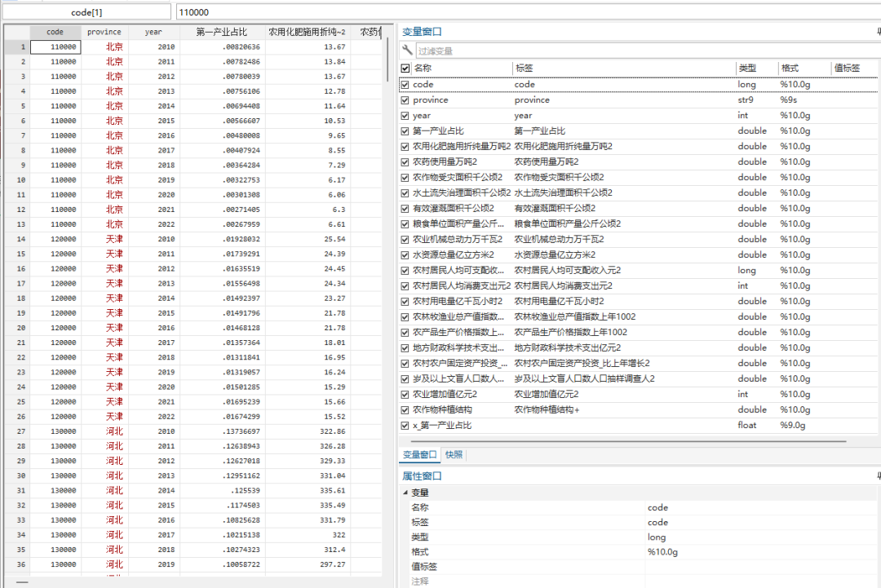Click the value 322.86 cell

[x=308, y=431]
